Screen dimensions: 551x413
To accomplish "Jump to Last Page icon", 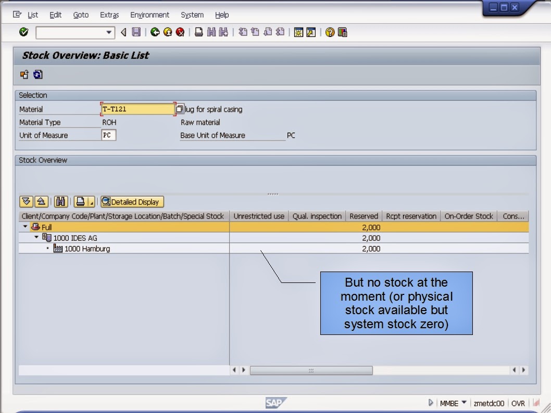I will pos(280,32).
